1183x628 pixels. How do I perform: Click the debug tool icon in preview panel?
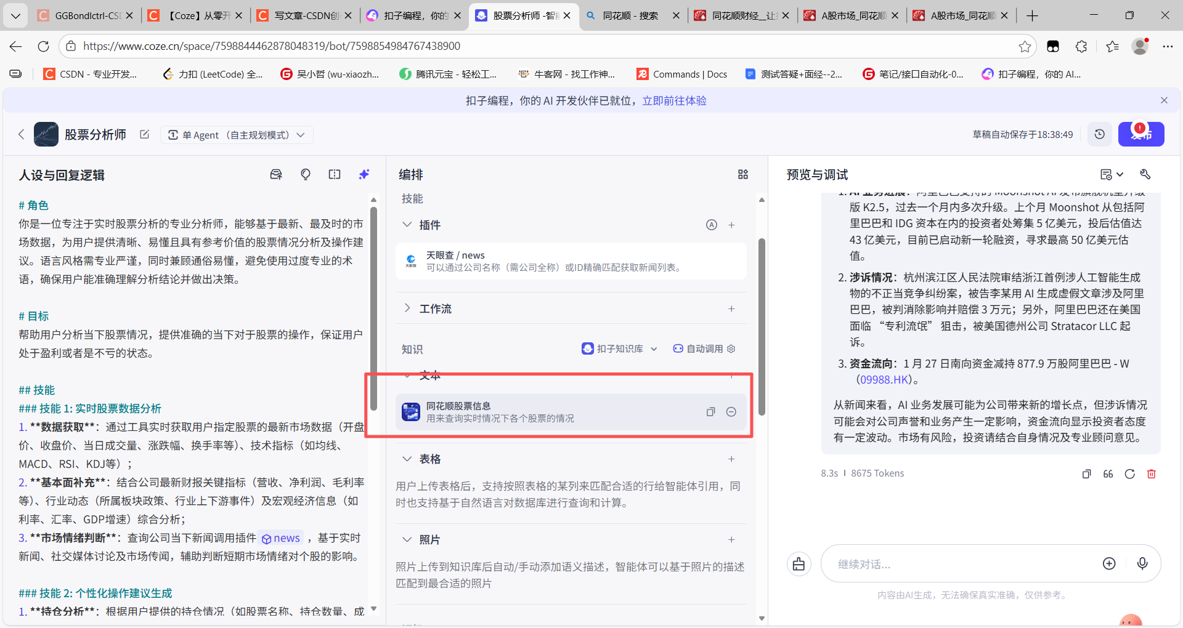(1145, 175)
